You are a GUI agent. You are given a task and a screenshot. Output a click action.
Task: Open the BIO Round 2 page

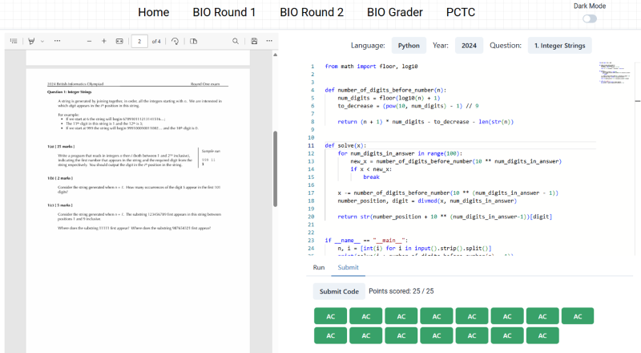[312, 12]
